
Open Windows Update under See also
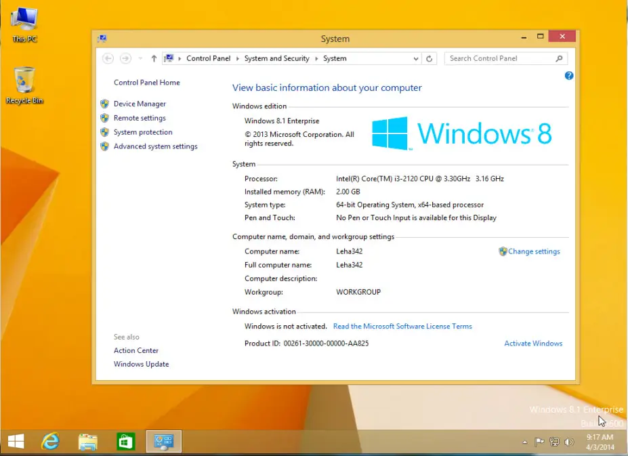141,364
